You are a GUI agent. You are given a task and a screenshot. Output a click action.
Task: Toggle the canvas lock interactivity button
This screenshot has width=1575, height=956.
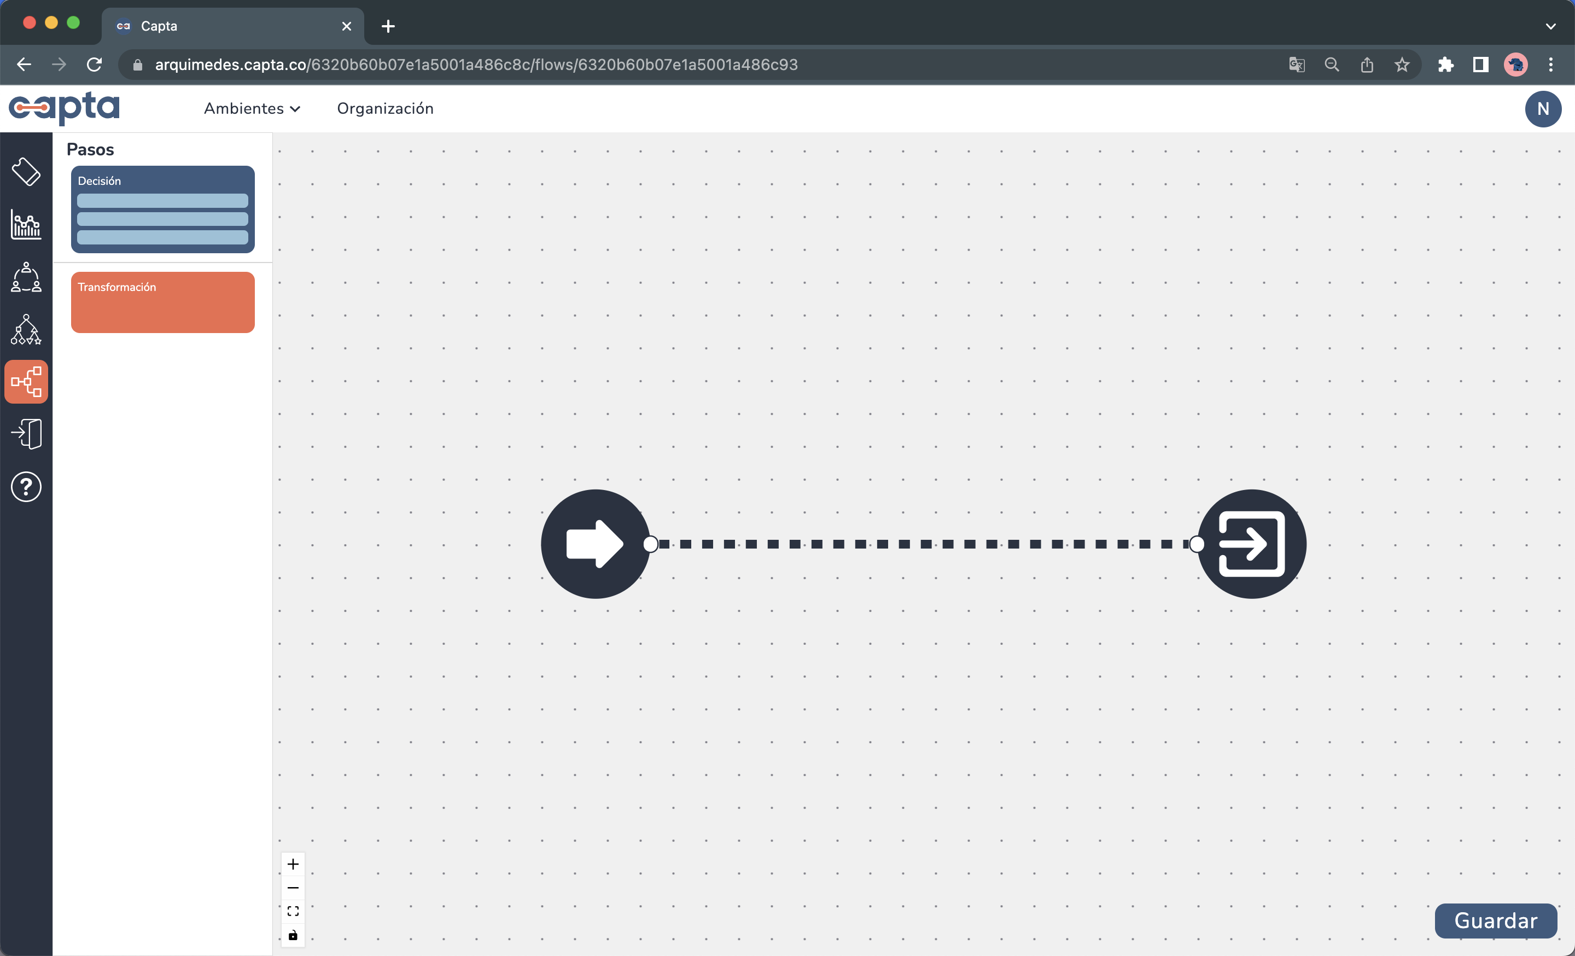click(x=293, y=935)
